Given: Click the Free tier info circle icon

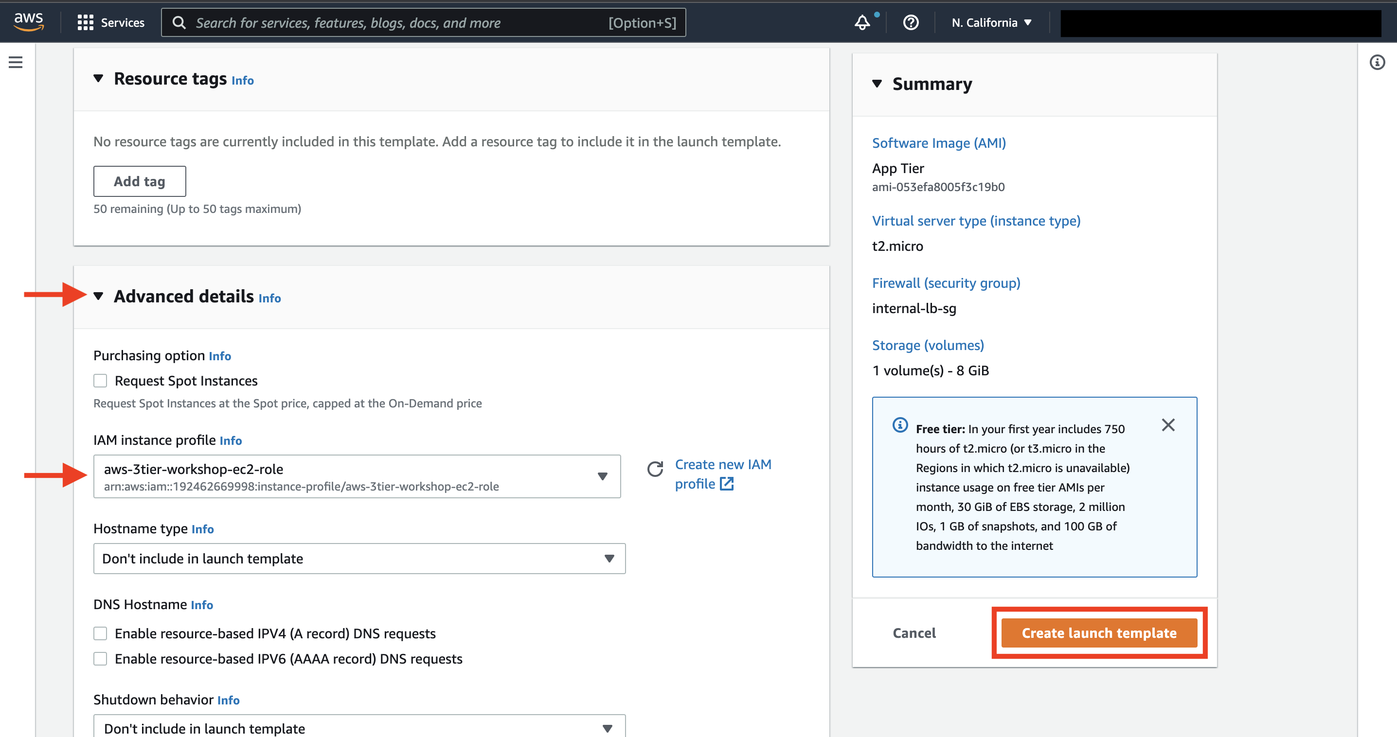Looking at the screenshot, I should pos(900,425).
